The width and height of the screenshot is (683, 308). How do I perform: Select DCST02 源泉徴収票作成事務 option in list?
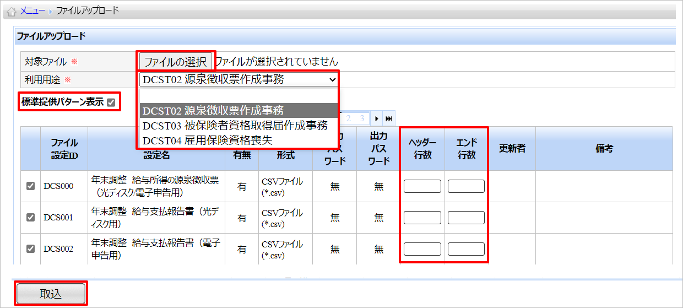(238, 110)
